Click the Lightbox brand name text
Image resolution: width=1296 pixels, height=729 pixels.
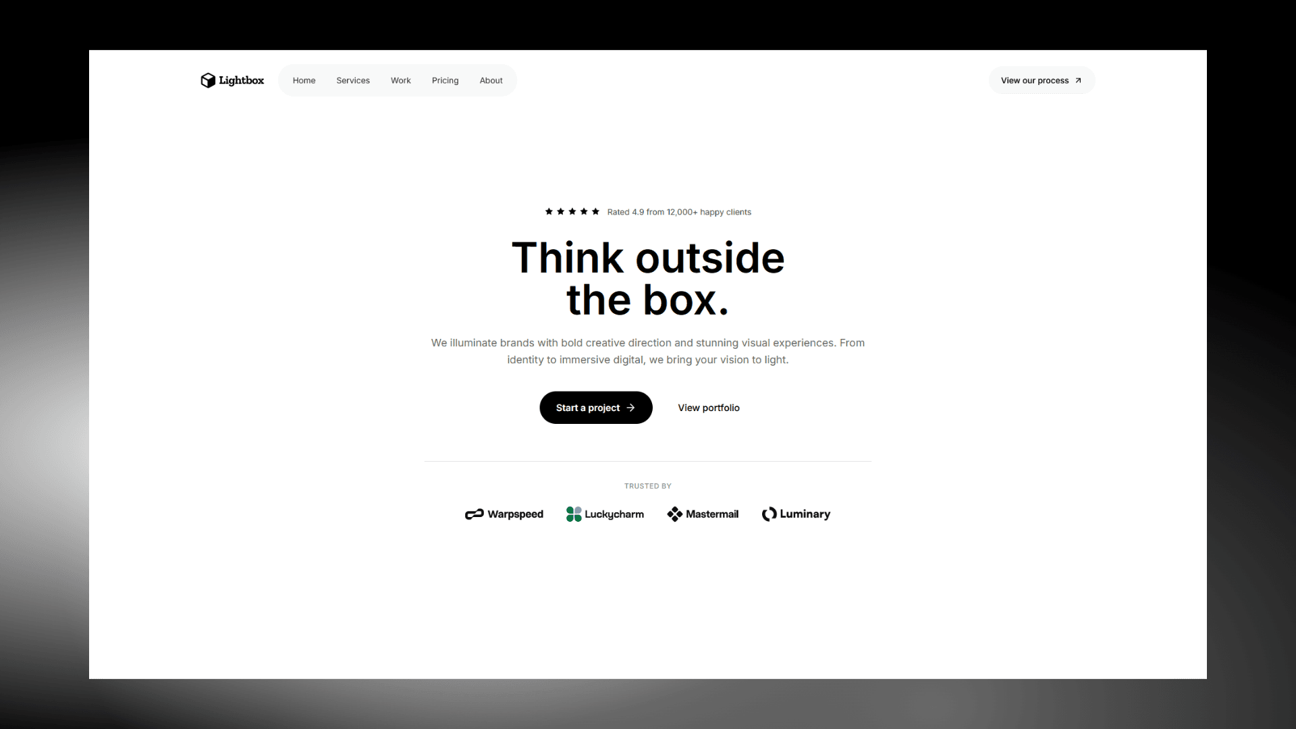241,80
